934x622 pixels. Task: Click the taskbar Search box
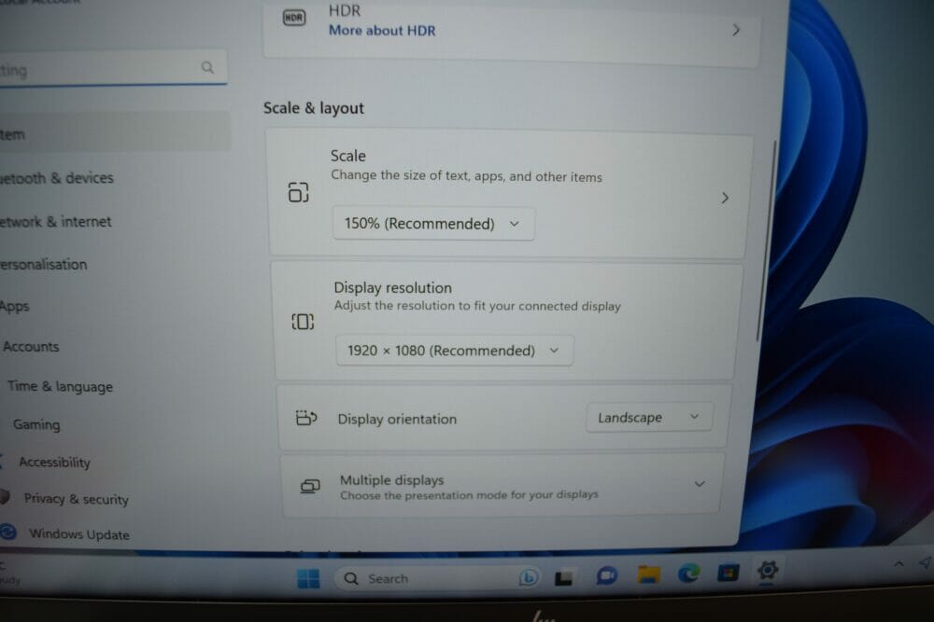click(439, 578)
